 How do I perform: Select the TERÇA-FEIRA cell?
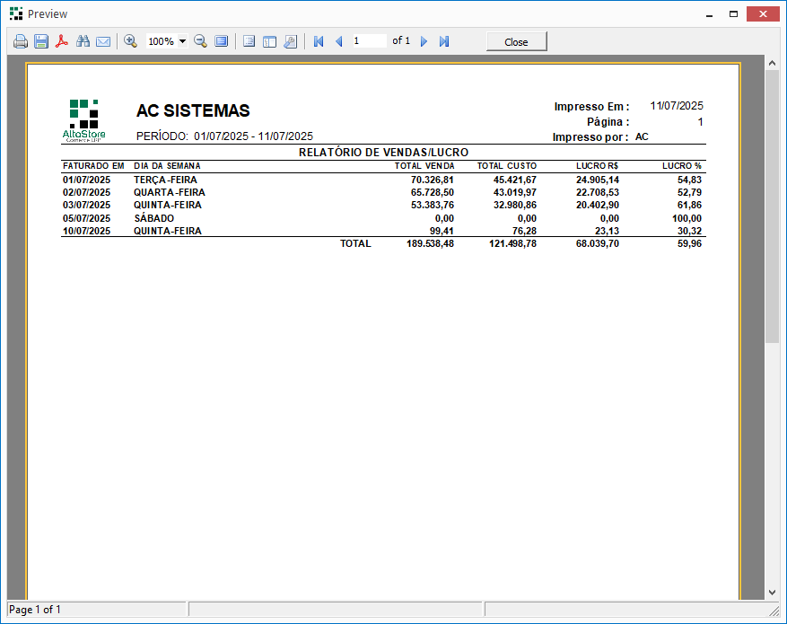pyautogui.click(x=166, y=180)
